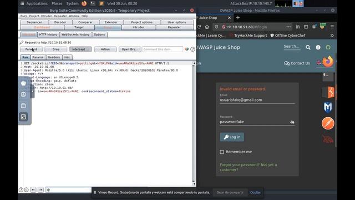
Task: Open the Repeater menu in menu bar
Action: (60, 16)
